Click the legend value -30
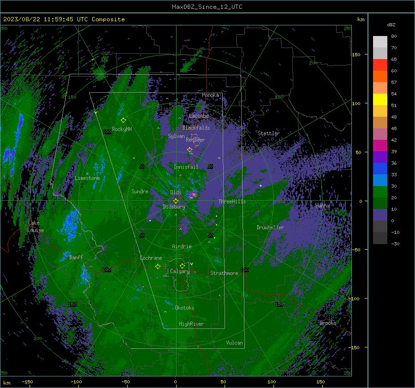Image resolution: width=415 pixels, height=388 pixels. [395, 244]
